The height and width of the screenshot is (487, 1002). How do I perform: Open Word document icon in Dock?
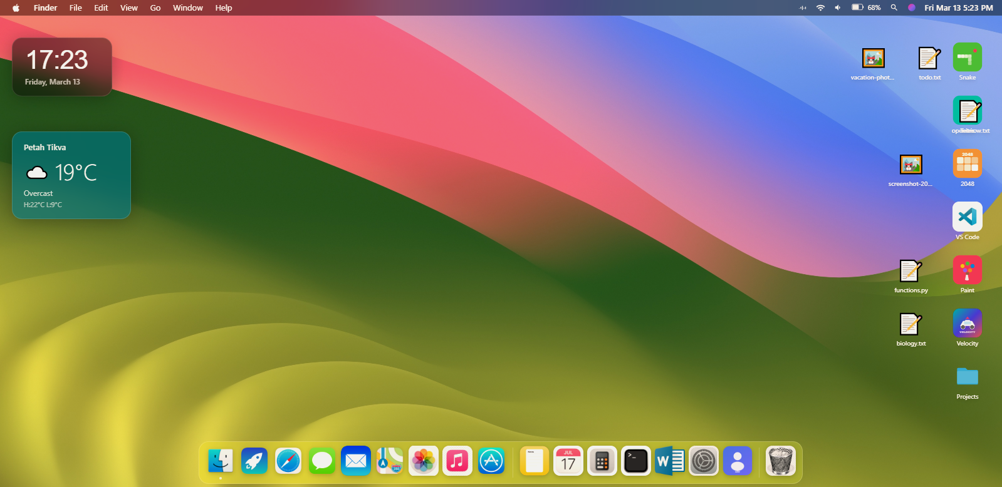670,462
